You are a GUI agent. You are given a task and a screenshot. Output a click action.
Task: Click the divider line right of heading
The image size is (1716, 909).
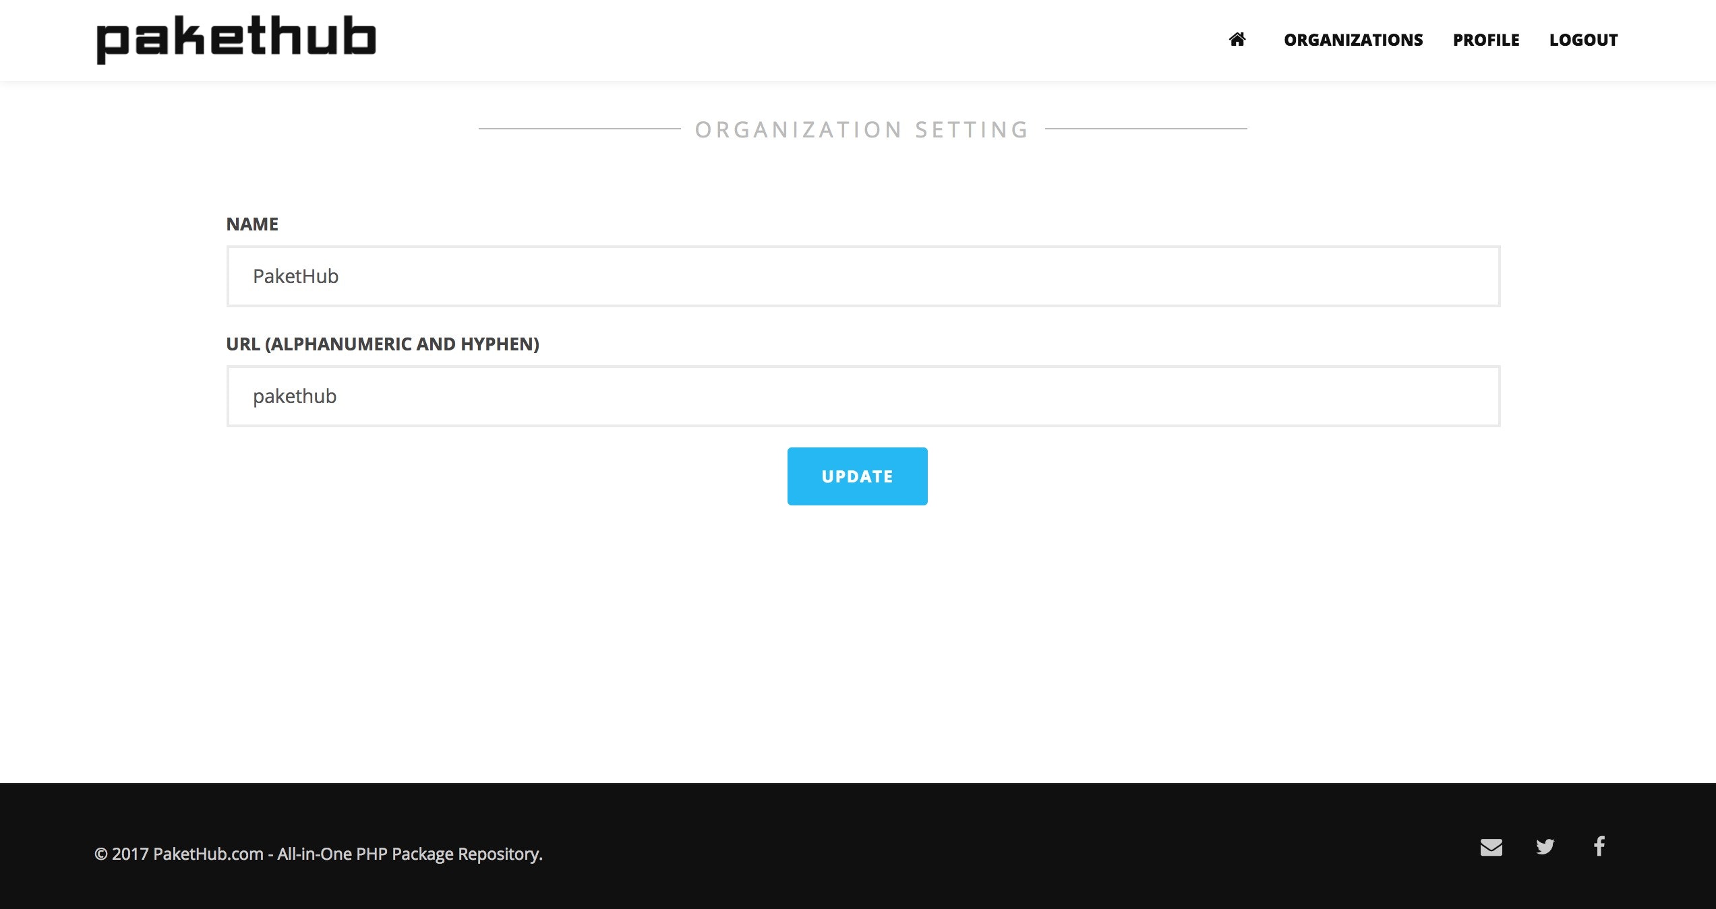pos(1146,128)
